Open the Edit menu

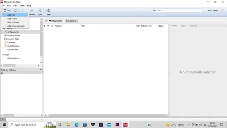(x=9, y=6)
